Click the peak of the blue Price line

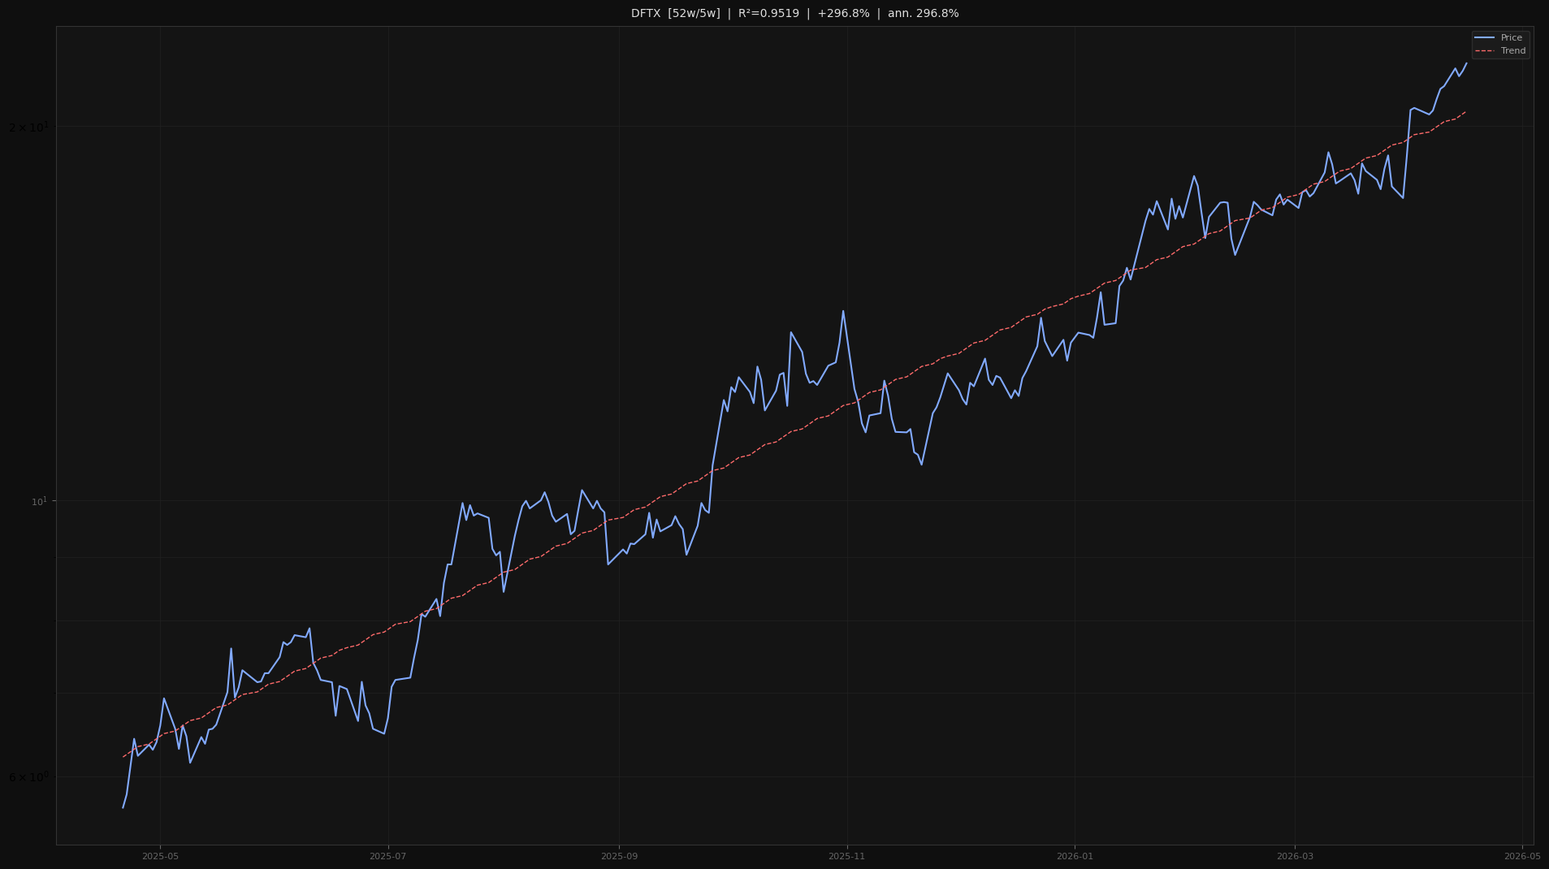[1466, 61]
